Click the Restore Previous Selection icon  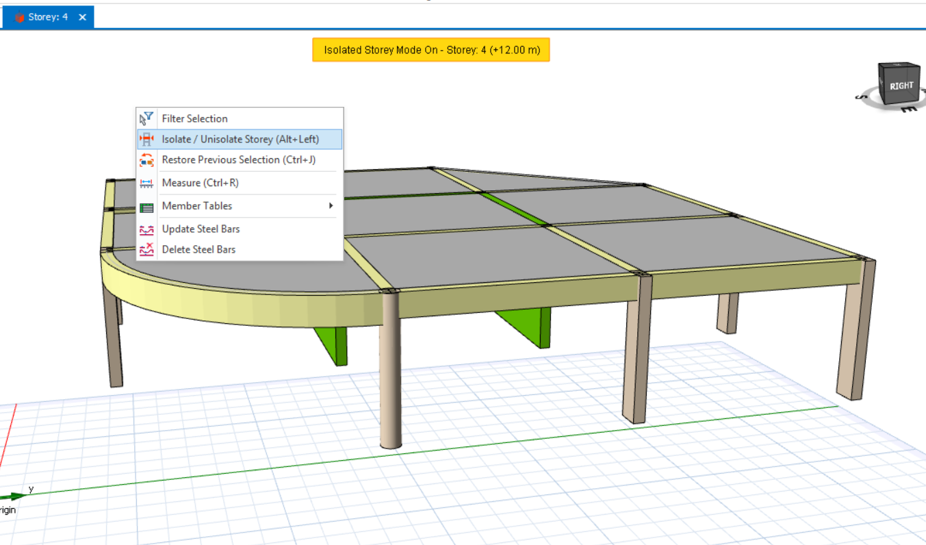coord(146,160)
